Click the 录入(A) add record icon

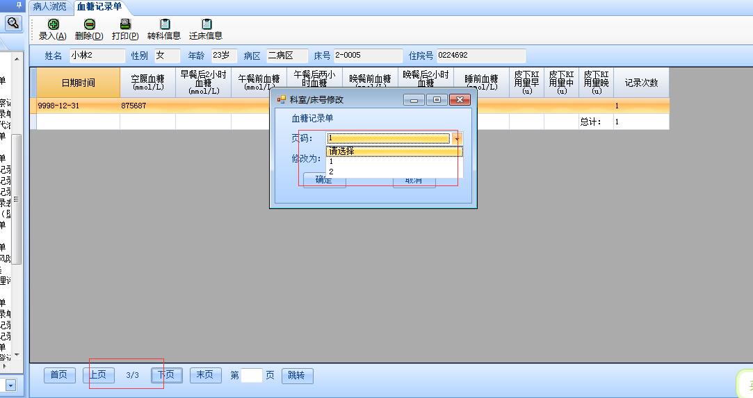54,24
